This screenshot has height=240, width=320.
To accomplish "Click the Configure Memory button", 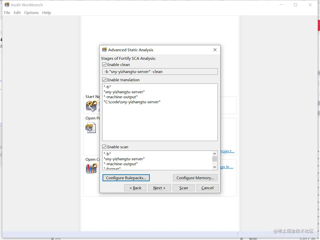I will tap(195, 178).
